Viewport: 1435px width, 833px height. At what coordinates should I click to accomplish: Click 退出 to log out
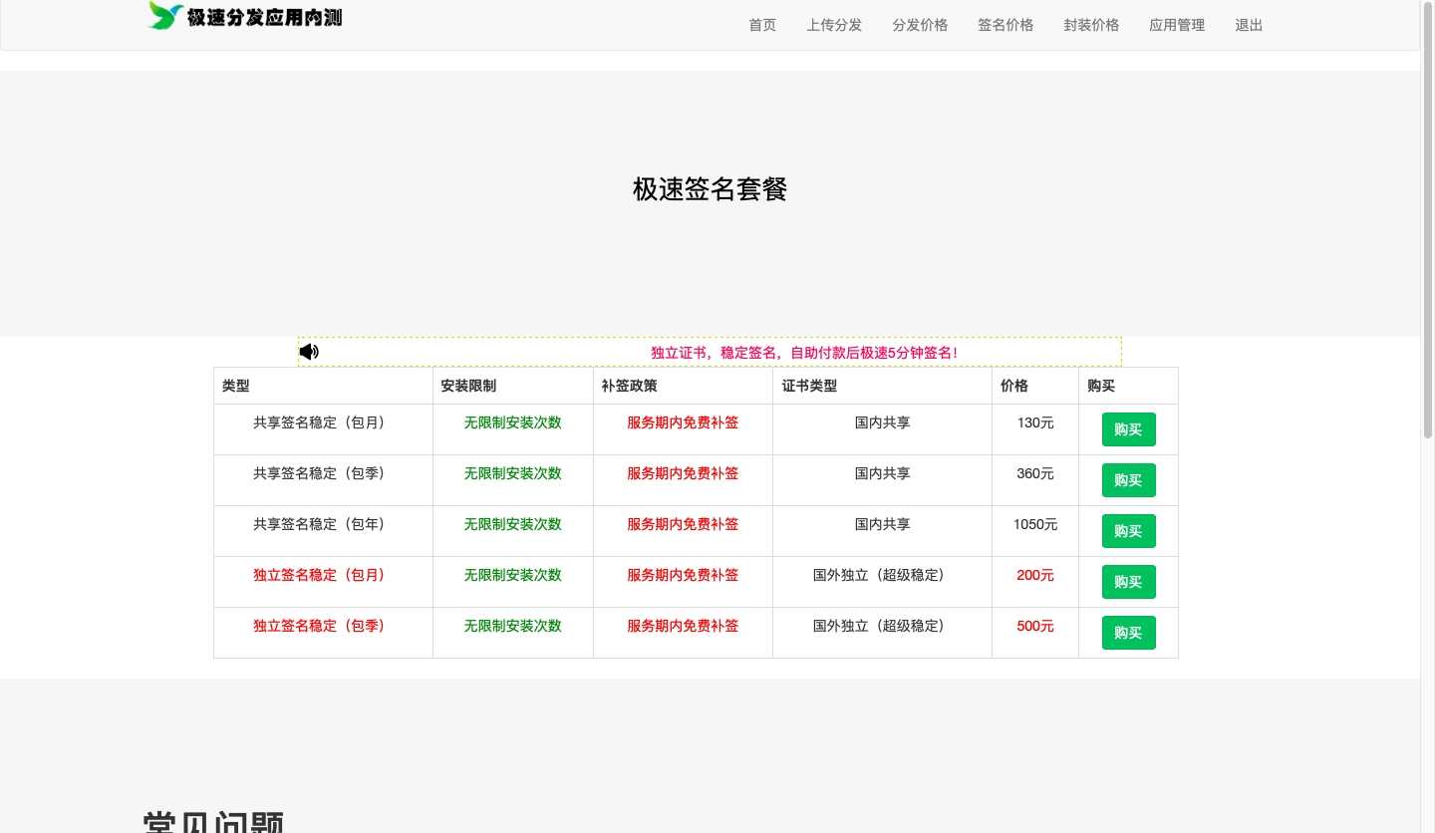[1249, 25]
